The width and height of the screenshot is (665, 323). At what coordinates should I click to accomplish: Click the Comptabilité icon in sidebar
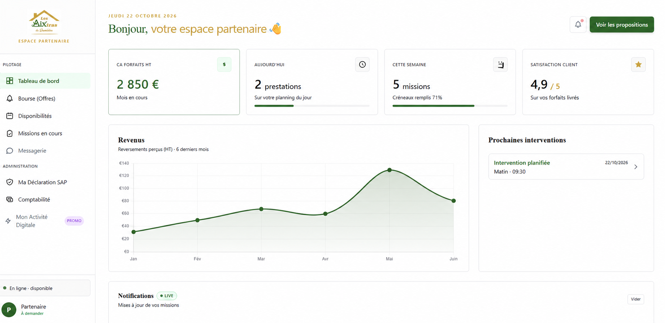click(x=10, y=199)
